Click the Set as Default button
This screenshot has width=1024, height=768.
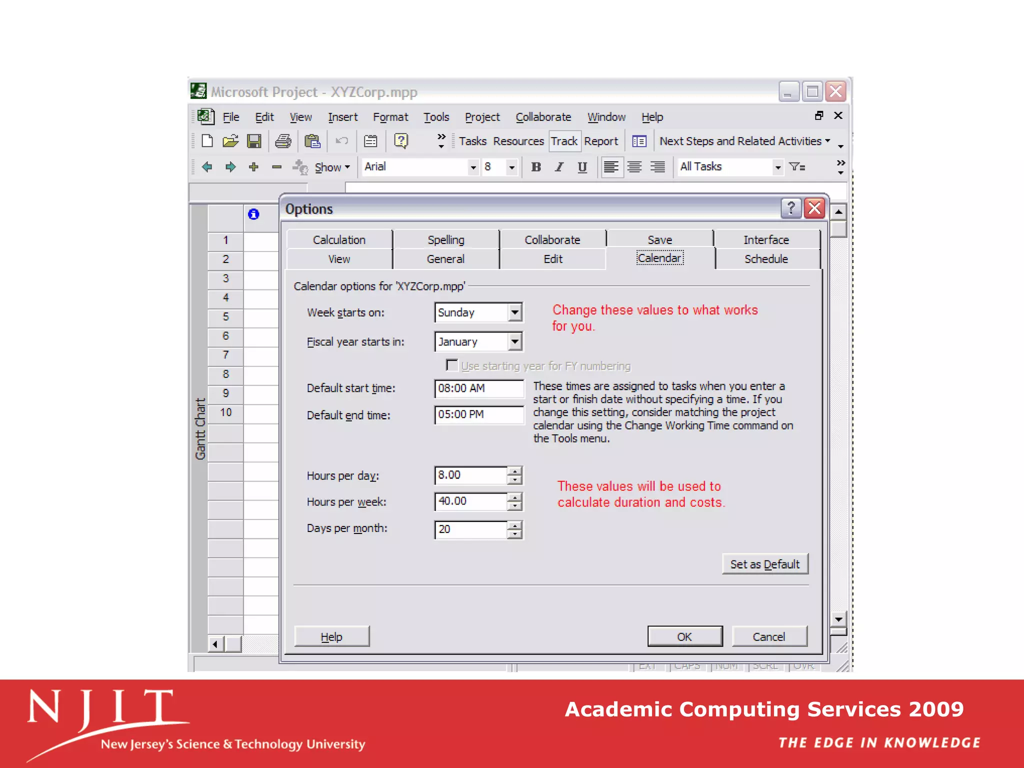(765, 564)
